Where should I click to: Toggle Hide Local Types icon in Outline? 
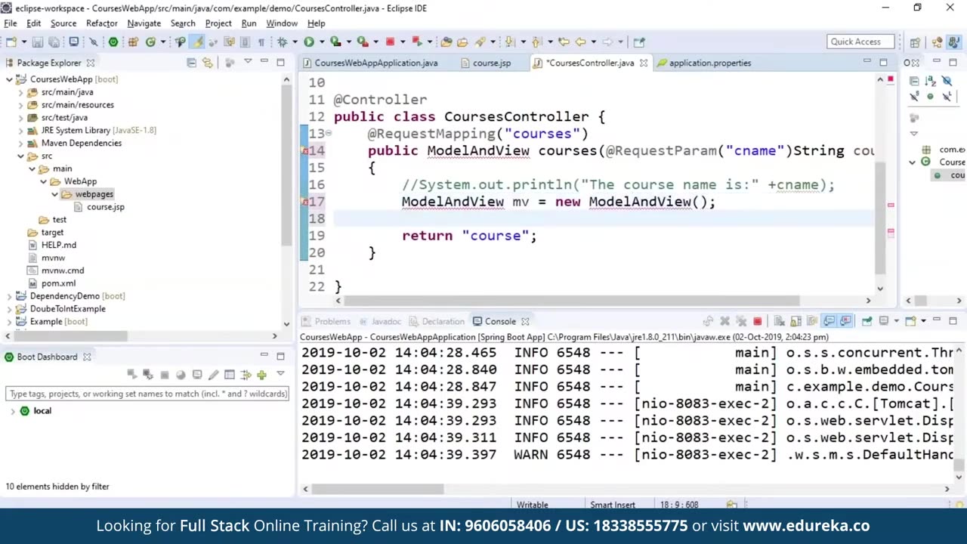[947, 97]
